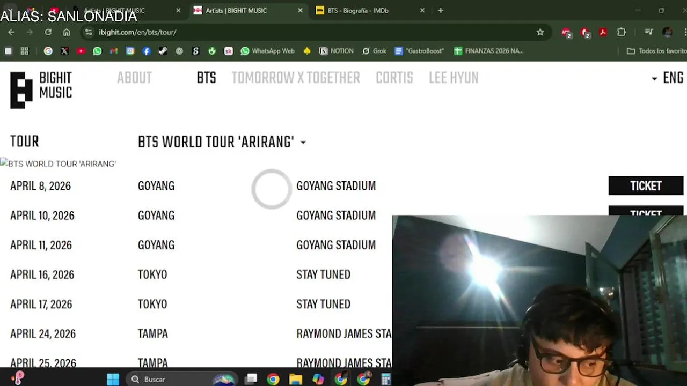Screen dimensions: 687x386
Task: Open Calculator from the taskbar
Action: 385,379
